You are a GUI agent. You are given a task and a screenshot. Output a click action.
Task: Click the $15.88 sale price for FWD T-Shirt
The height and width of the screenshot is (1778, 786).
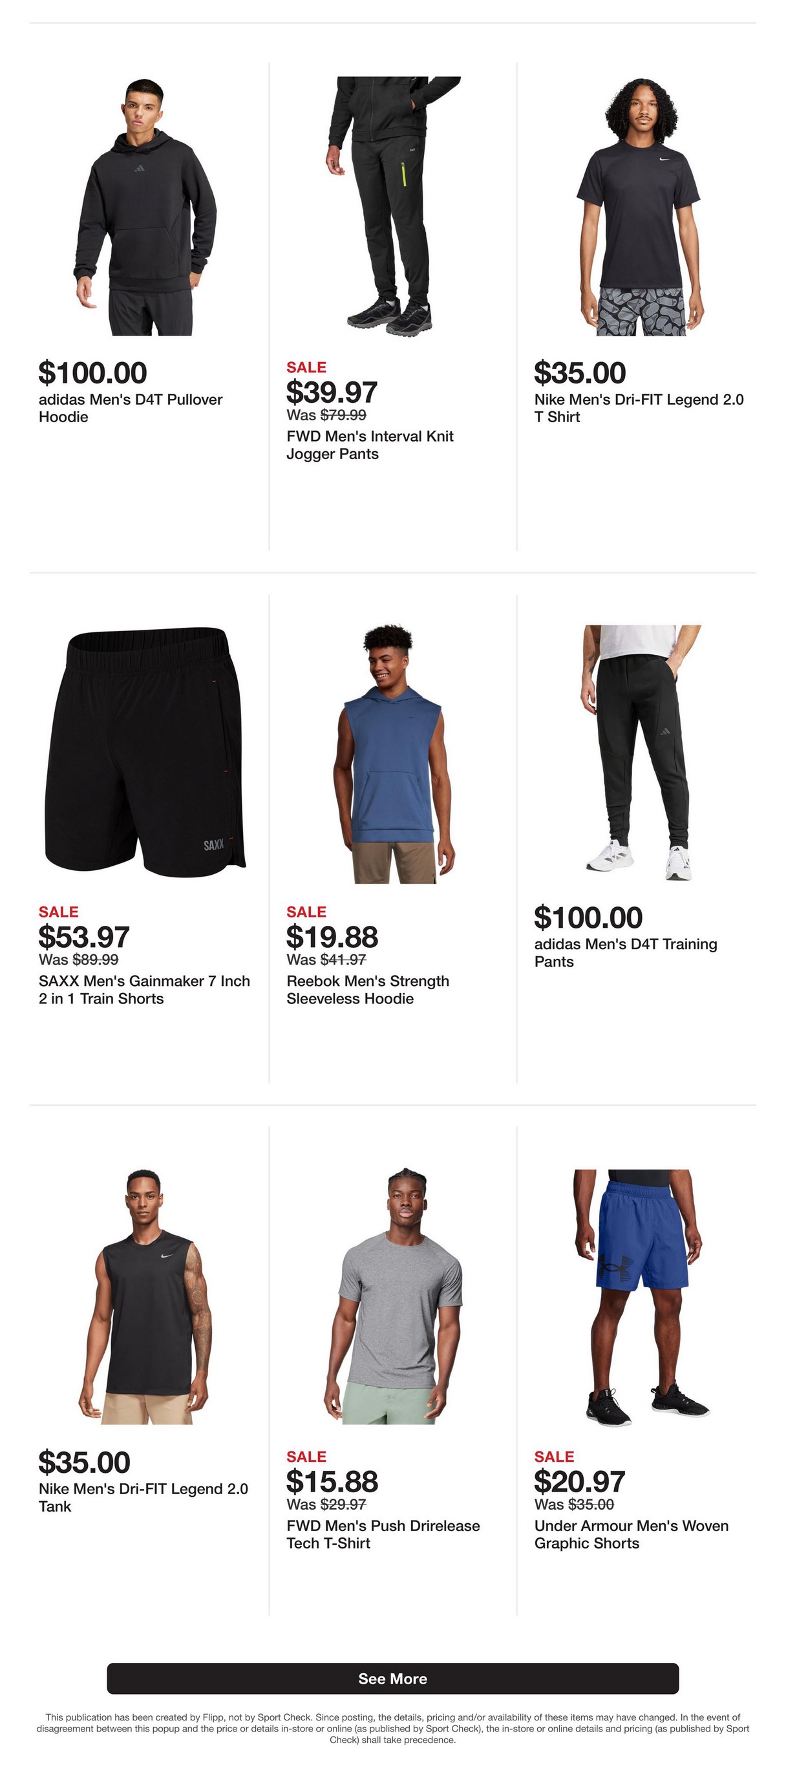(332, 1481)
